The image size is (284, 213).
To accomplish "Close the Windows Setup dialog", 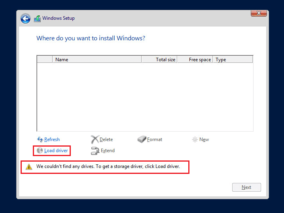I will coord(259,13).
